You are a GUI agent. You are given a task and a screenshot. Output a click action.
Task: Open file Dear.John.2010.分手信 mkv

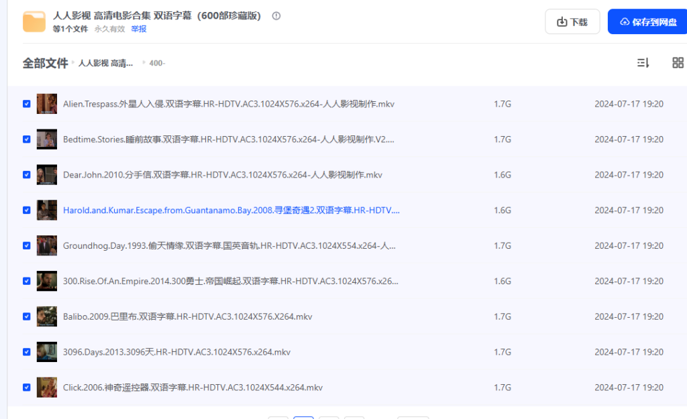coord(223,175)
